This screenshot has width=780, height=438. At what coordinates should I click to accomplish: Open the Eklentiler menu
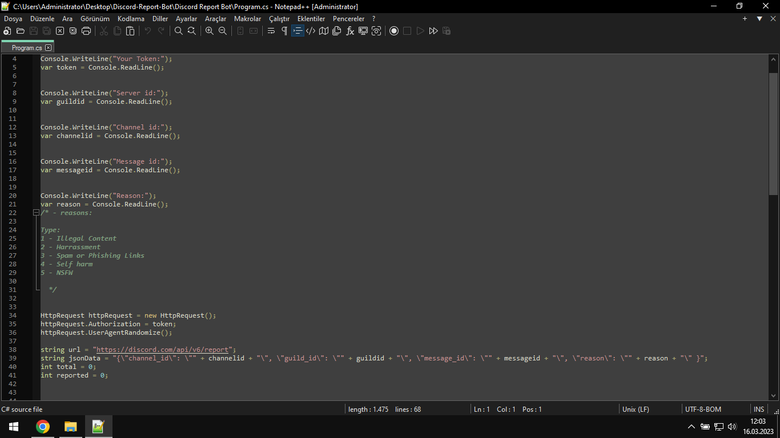click(311, 19)
